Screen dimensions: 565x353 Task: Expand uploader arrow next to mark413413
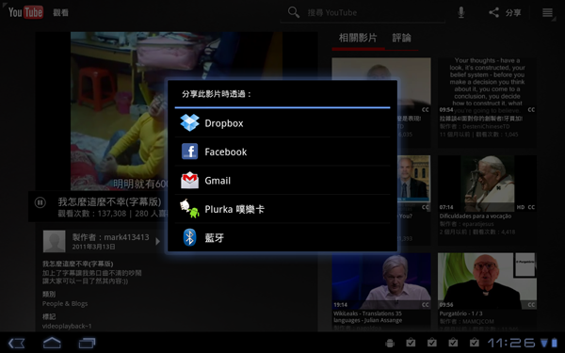[157, 241]
